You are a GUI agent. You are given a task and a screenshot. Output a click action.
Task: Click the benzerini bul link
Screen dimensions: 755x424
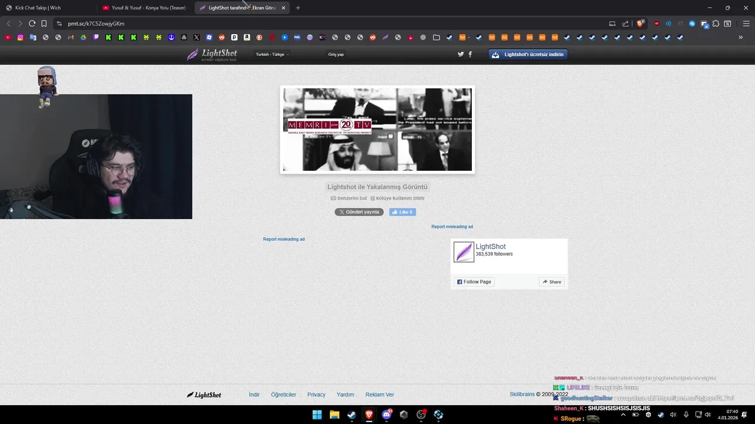click(x=349, y=198)
